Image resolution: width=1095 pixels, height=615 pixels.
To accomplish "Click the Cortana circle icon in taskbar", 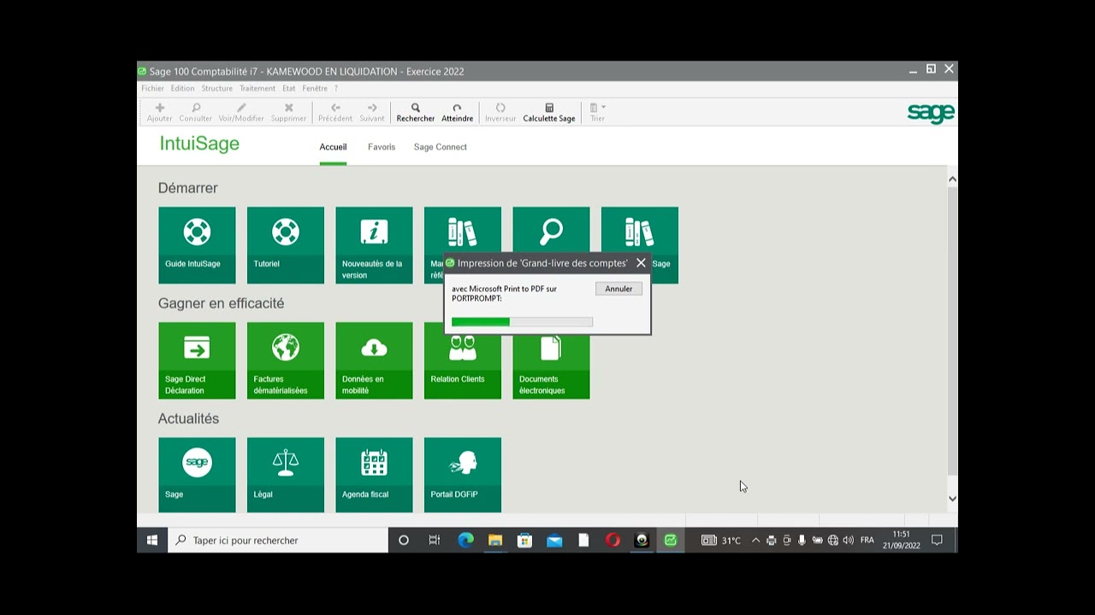I will point(404,540).
